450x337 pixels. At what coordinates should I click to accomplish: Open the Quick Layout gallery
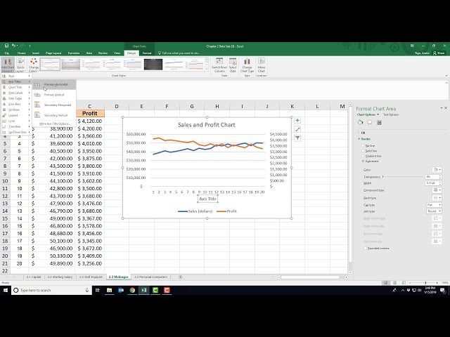[x=20, y=65]
